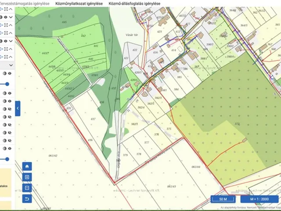Click the upper layer opacity slider handle
The width and height of the screenshot is (281, 211).
coord(7,84)
